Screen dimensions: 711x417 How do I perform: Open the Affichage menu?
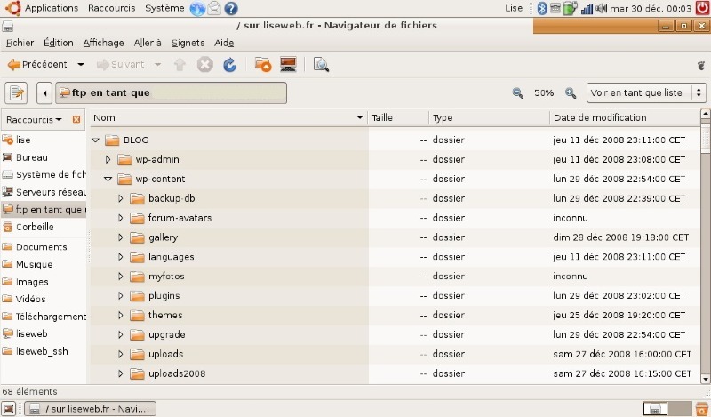tap(103, 43)
